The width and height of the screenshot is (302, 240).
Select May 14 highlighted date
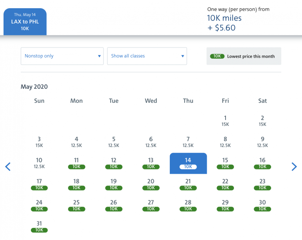coord(188,163)
